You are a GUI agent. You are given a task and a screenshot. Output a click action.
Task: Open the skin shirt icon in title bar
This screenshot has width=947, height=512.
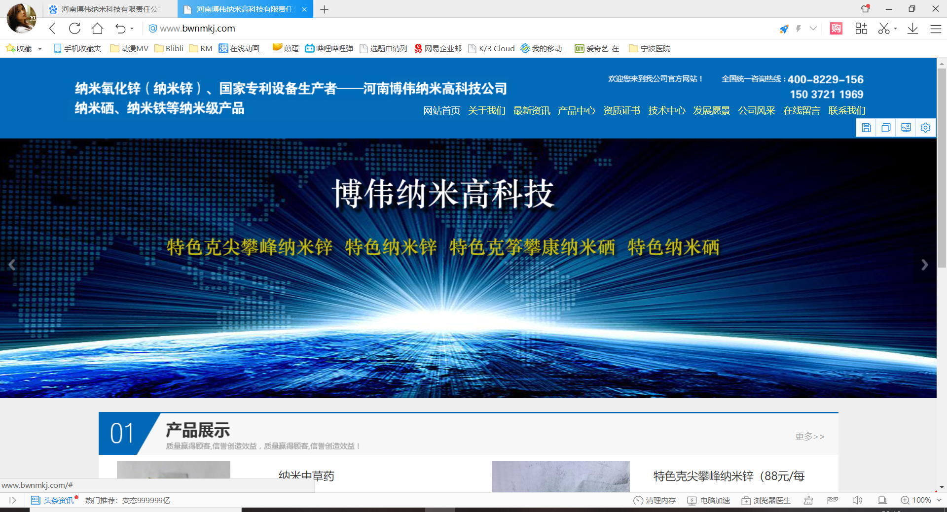pos(865,8)
